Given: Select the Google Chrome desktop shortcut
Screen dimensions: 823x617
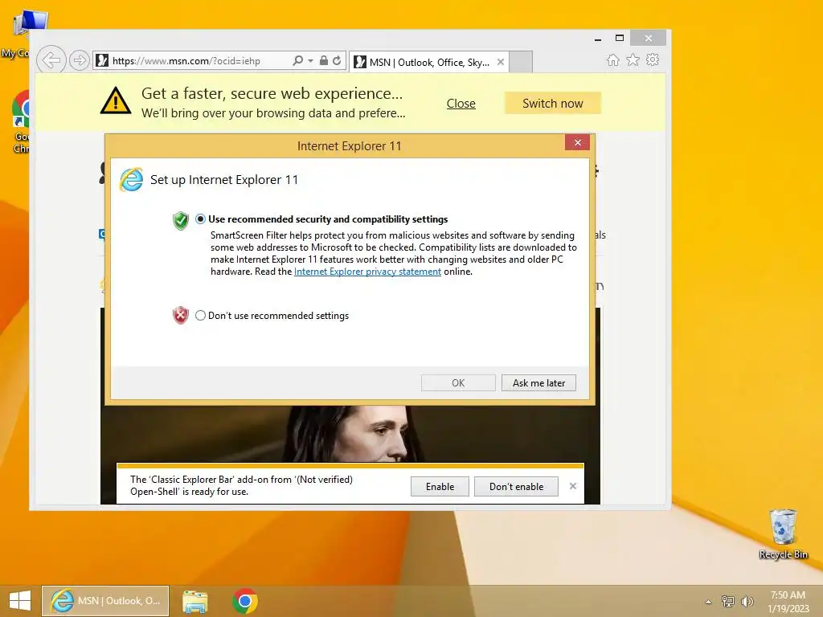Looking at the screenshot, I should 20,121.
